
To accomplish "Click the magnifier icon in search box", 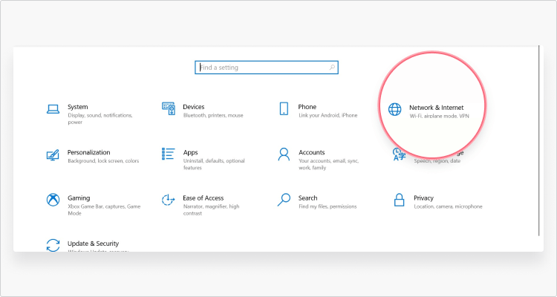I will (x=332, y=67).
